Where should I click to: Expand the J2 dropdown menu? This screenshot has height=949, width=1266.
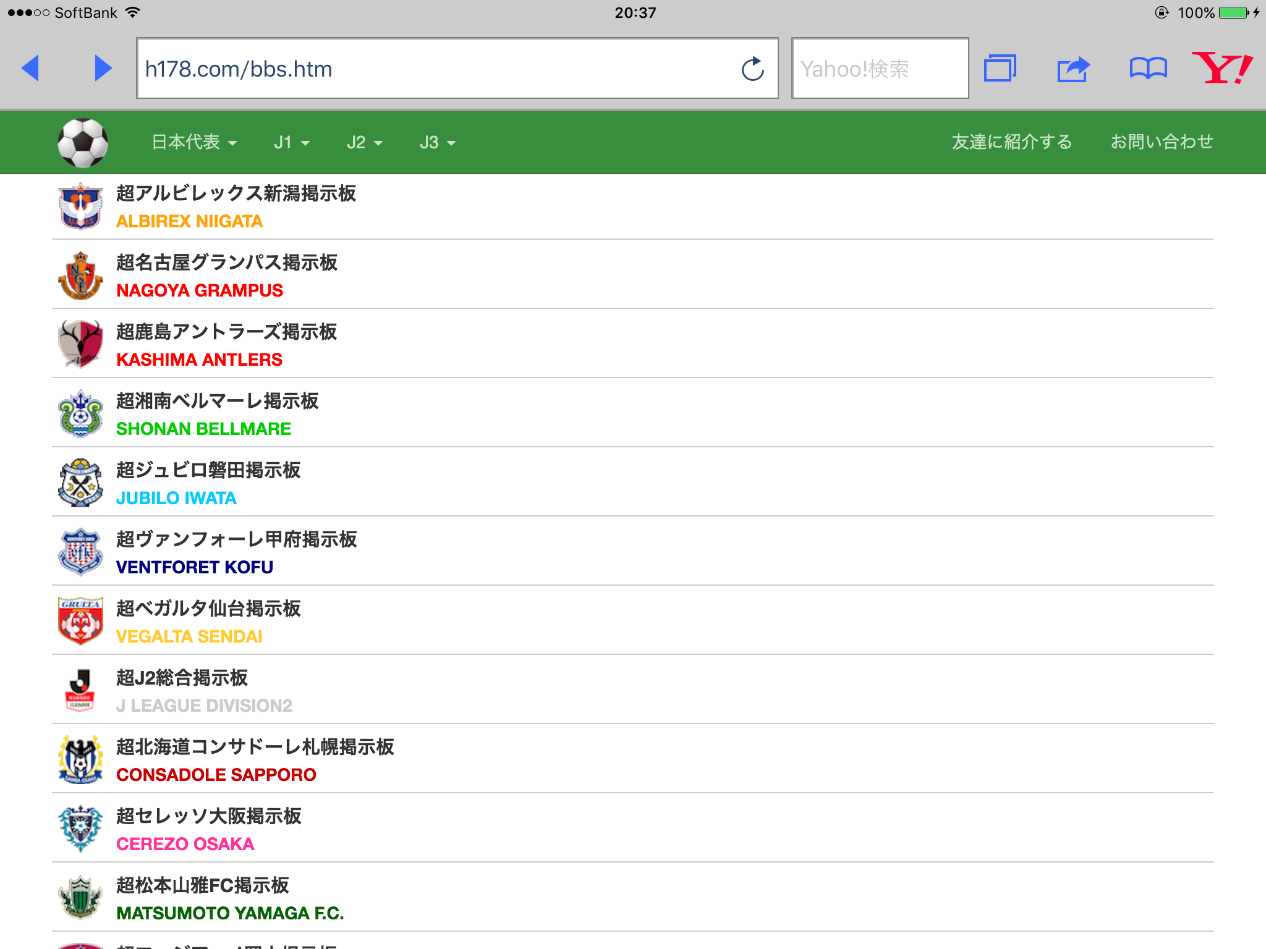[364, 143]
